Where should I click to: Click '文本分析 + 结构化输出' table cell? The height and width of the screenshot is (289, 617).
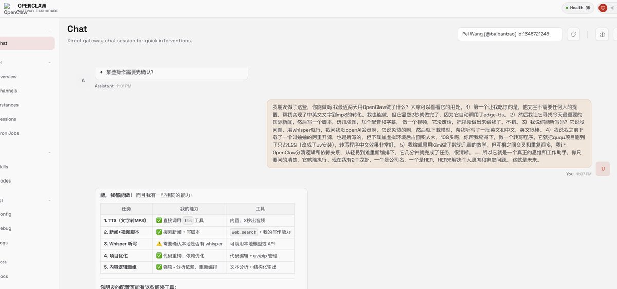click(x=260, y=267)
